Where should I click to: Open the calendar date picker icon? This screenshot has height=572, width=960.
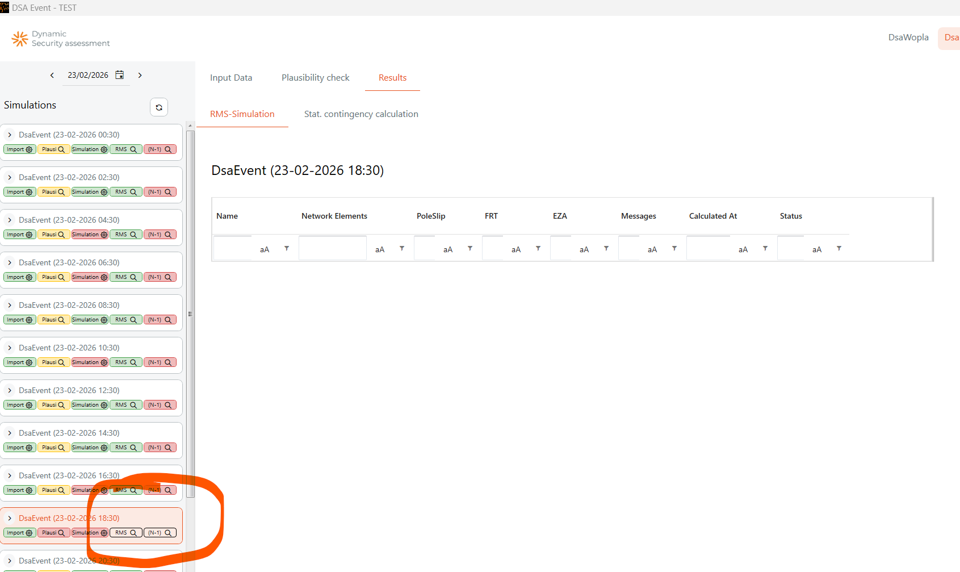[120, 75]
